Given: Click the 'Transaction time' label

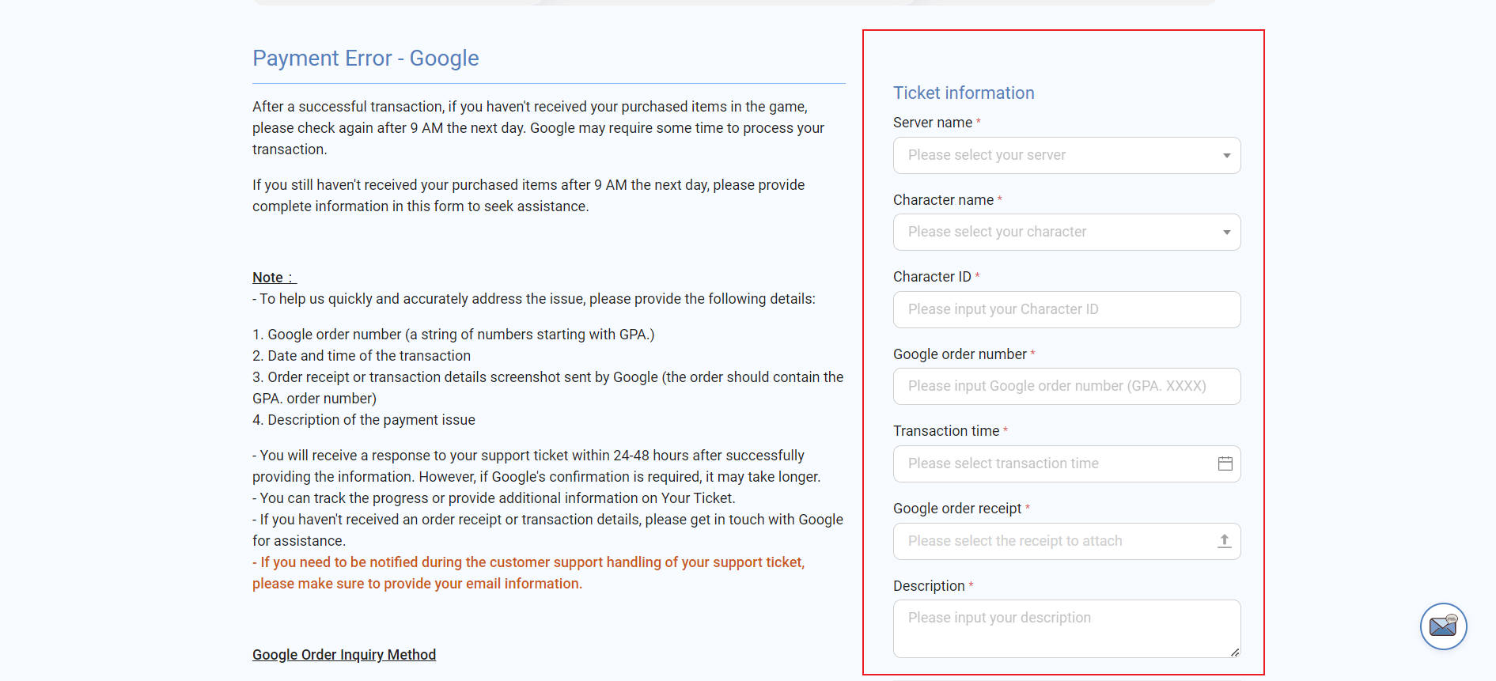Looking at the screenshot, I should 946,431.
